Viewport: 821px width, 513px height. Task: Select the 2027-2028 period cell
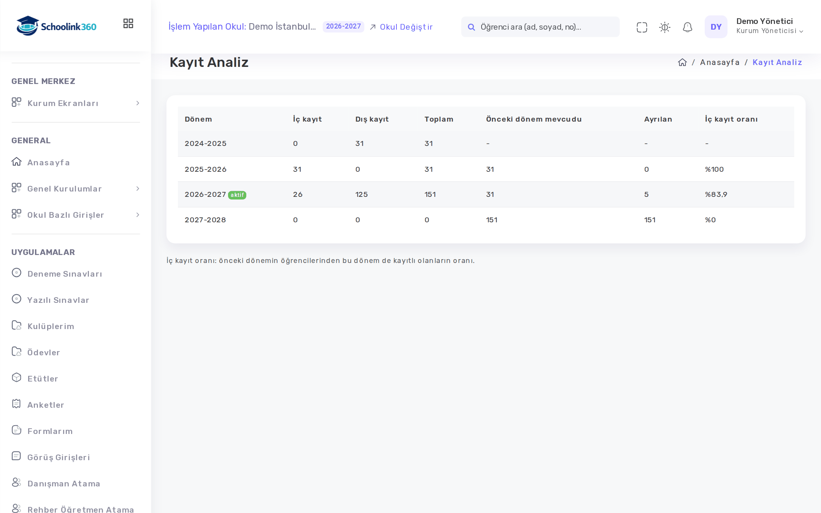[x=205, y=220]
